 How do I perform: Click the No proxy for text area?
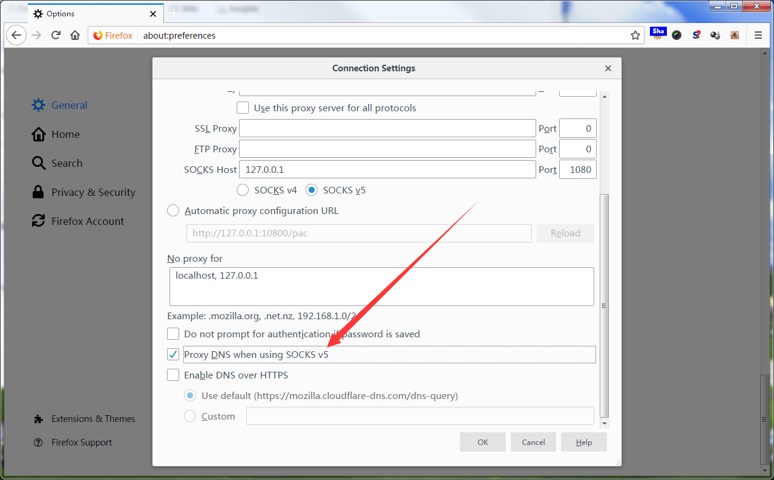coord(381,287)
